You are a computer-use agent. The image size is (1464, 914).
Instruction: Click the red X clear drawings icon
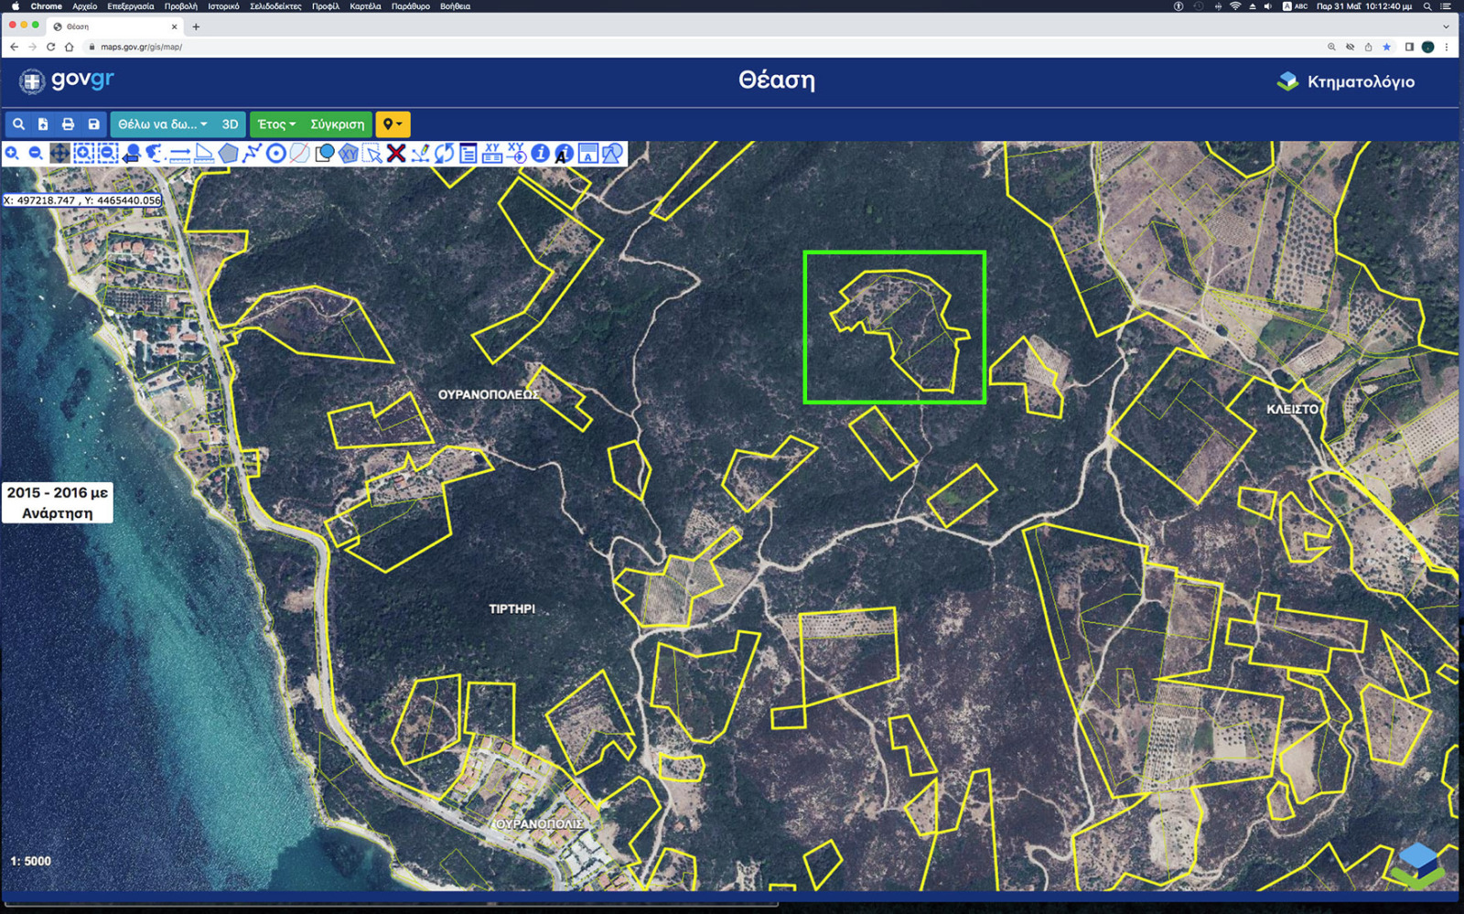tap(396, 154)
